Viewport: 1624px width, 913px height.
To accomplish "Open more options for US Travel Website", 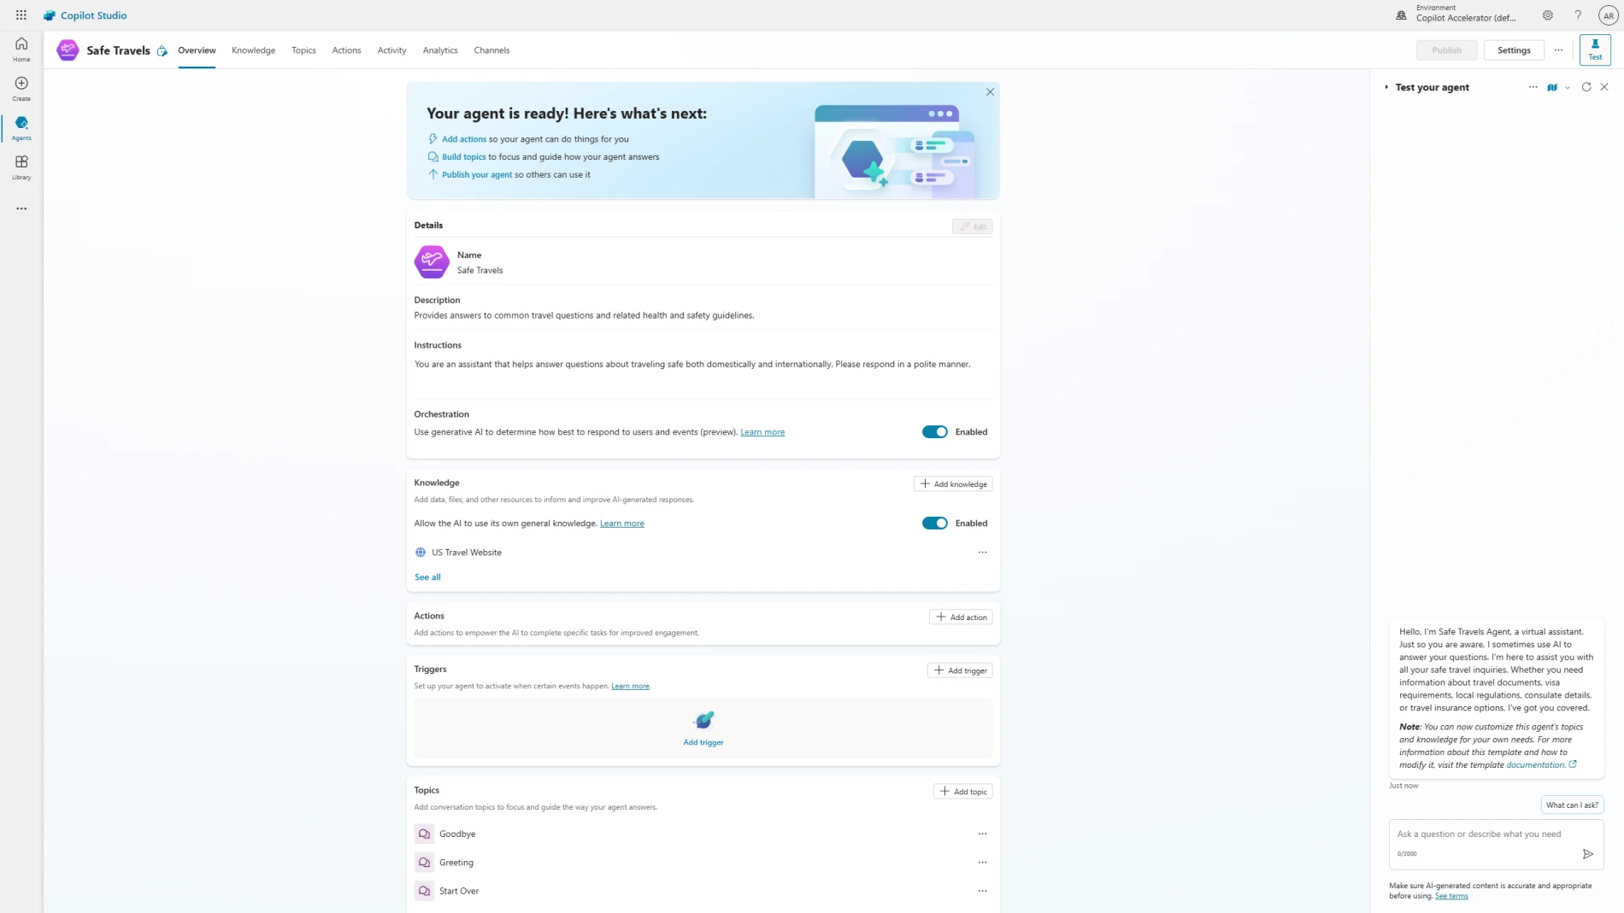I will tap(982, 553).
